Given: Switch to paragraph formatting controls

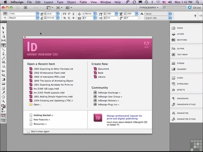Looking at the screenshot, I should (x=5, y=18).
